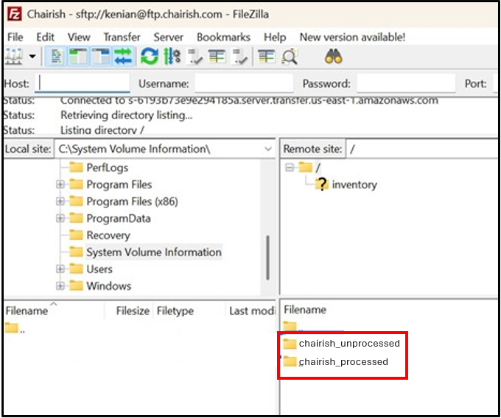Viewport: 501px width, 418px height.
Task: Click the FileZilla logo in title bar
Action: (15, 14)
